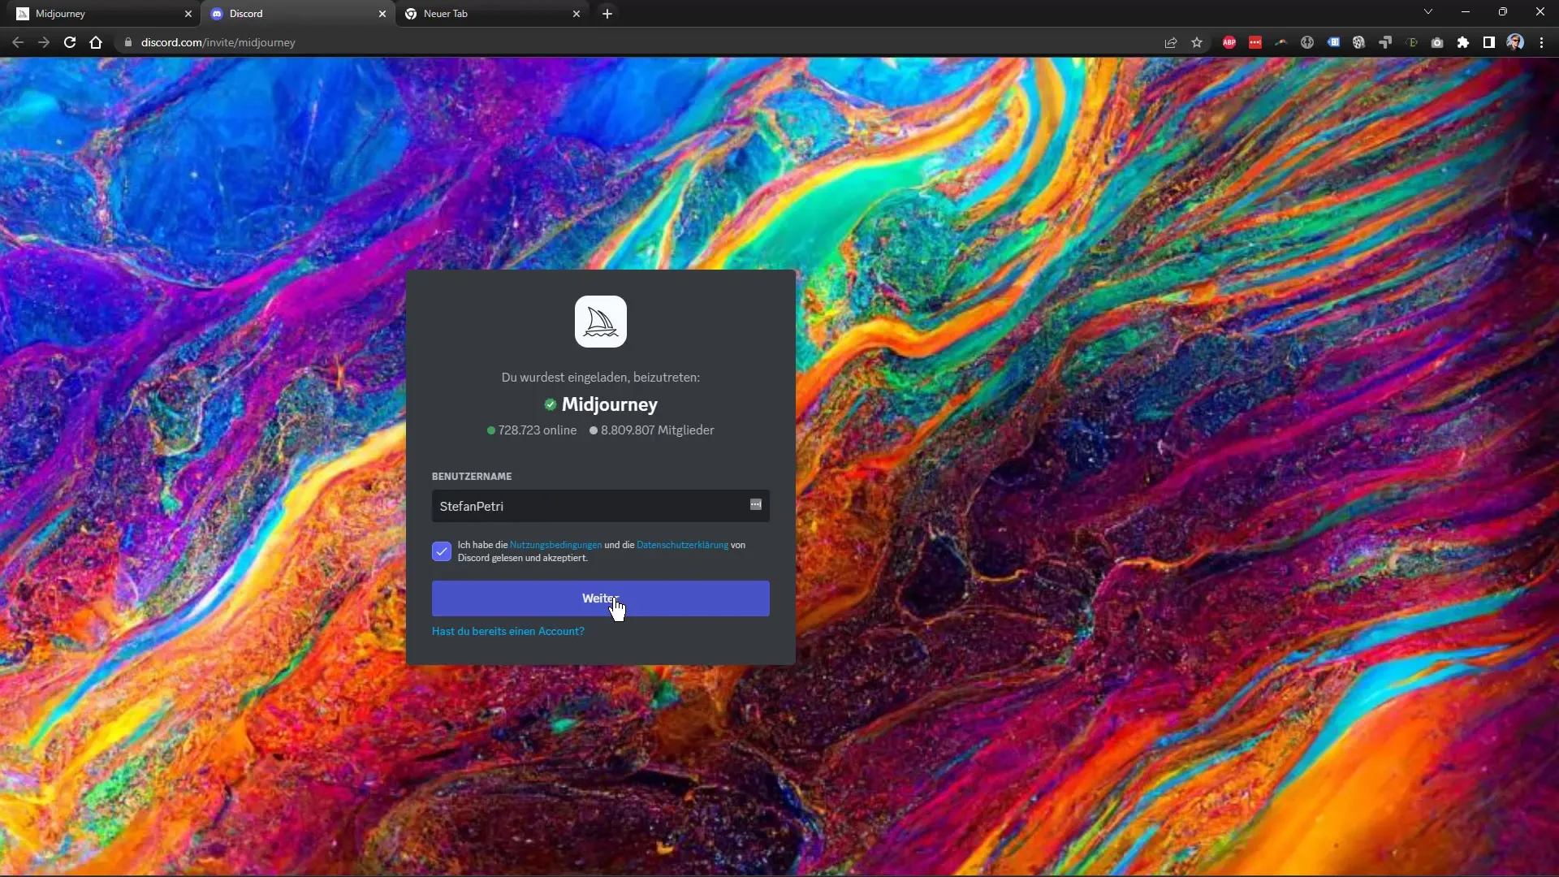Click the BENUTZERNAME label
This screenshot has height=877, width=1559.
(x=472, y=477)
